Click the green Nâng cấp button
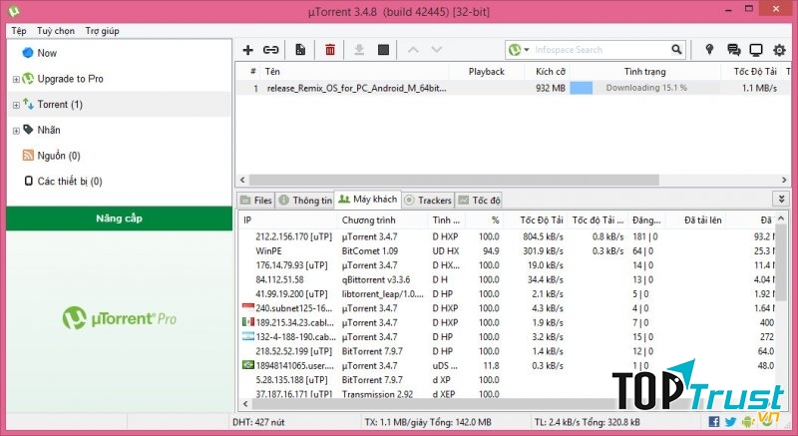This screenshot has width=798, height=436. [119, 218]
